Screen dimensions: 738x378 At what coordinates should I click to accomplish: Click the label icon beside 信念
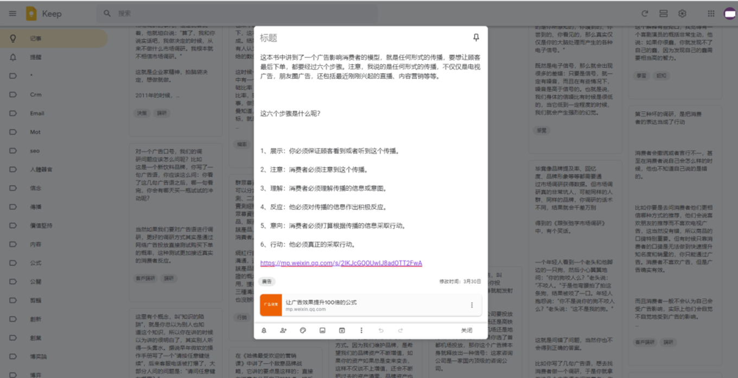[x=13, y=188]
